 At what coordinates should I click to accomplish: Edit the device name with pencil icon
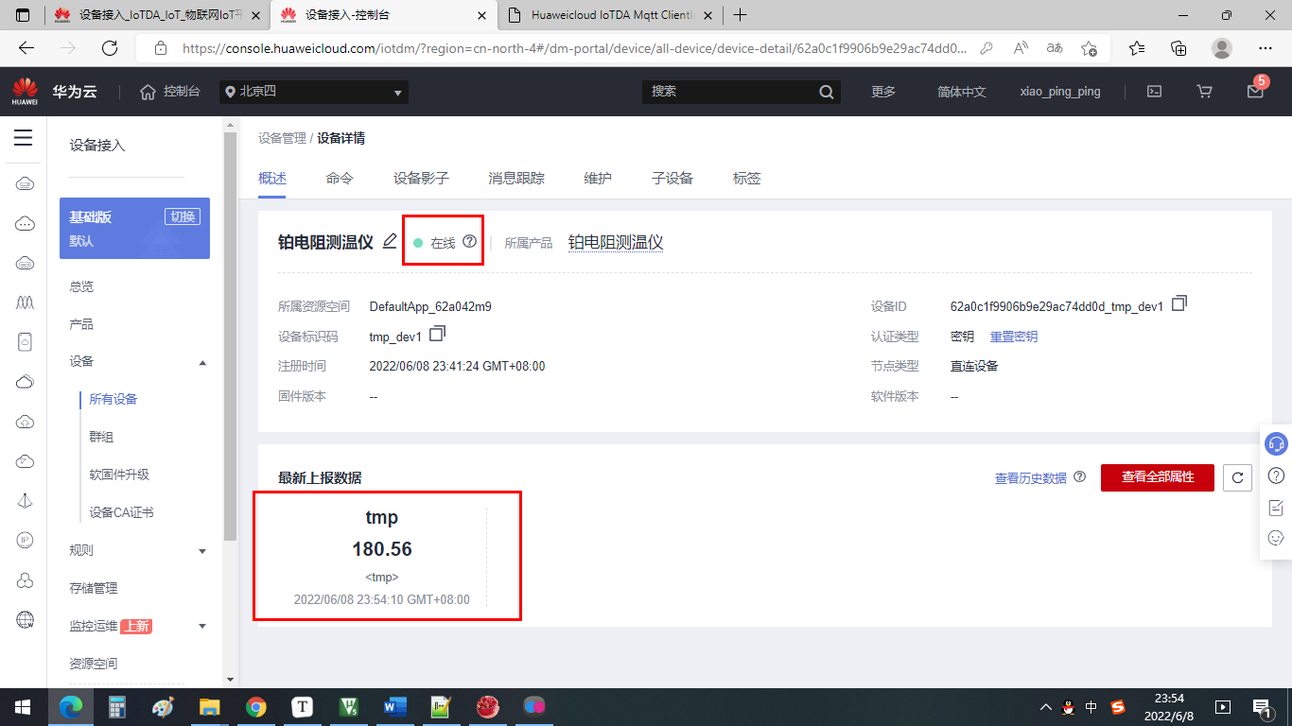pyautogui.click(x=389, y=242)
